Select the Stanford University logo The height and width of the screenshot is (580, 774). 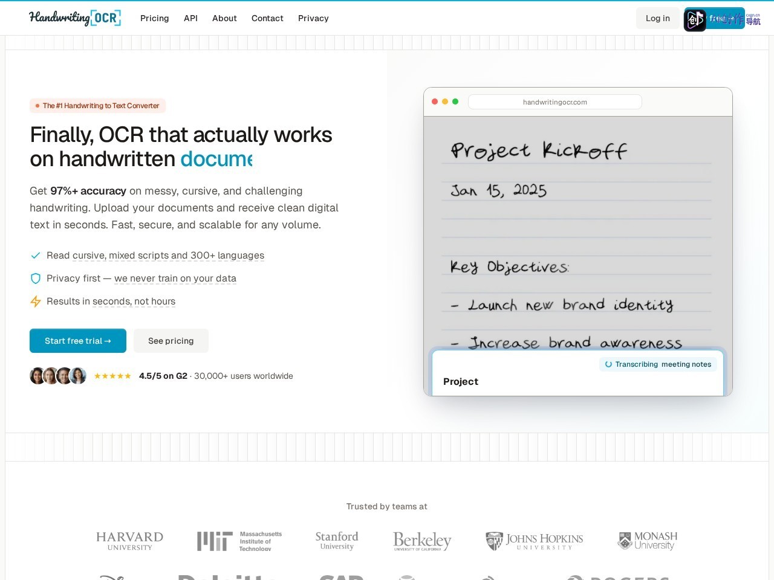337,540
